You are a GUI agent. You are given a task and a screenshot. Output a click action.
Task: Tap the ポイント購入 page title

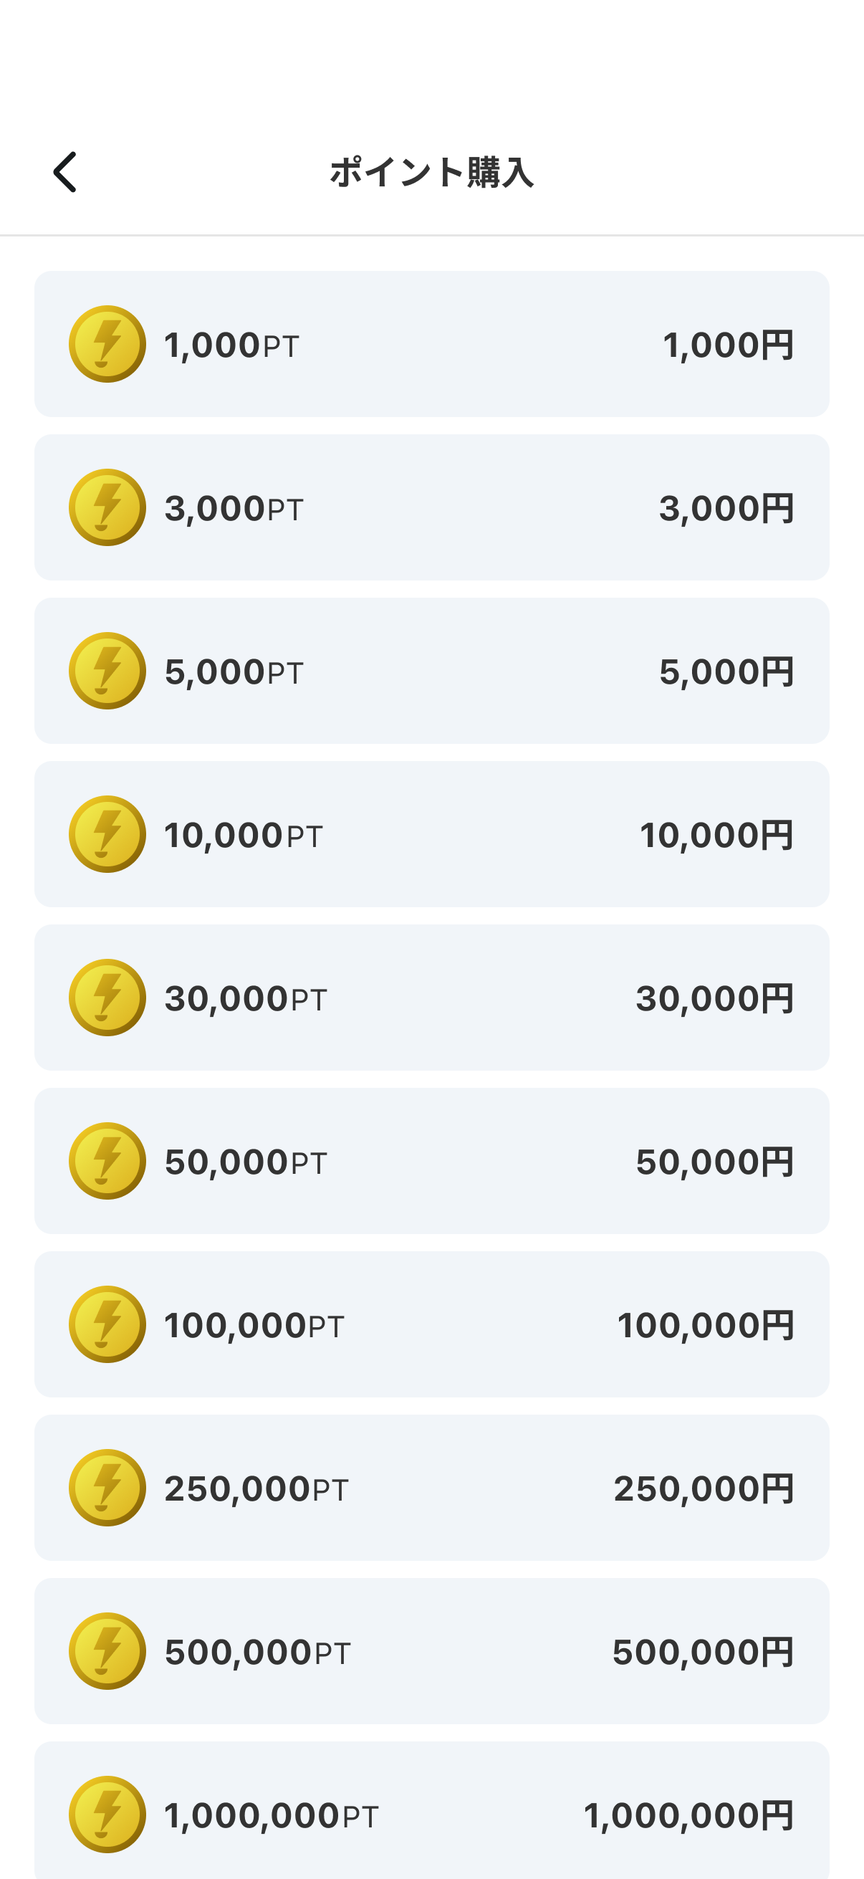[x=431, y=173]
